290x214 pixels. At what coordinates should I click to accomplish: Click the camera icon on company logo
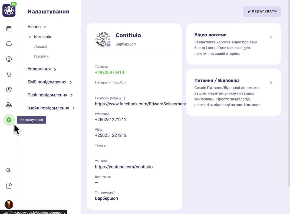pos(108,45)
